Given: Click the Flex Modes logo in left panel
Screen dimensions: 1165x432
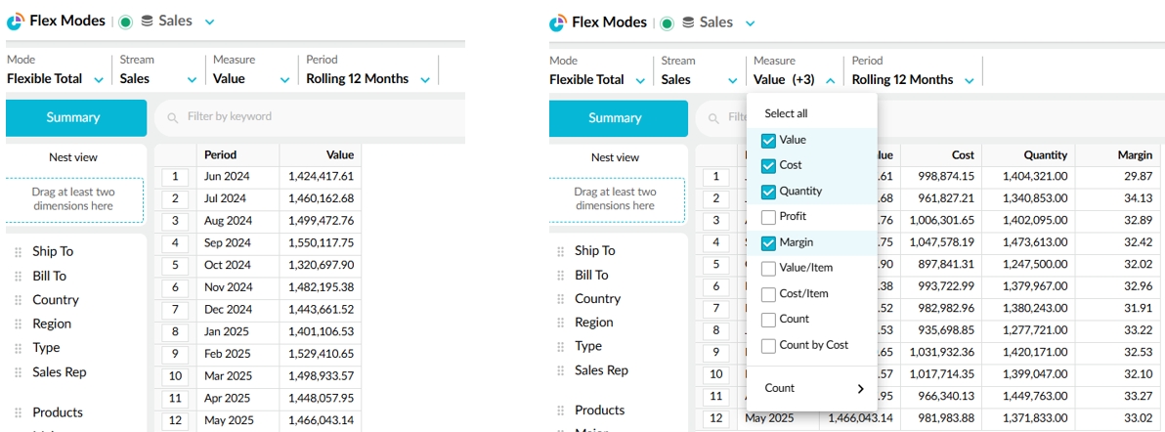Looking at the screenshot, I should [x=16, y=22].
